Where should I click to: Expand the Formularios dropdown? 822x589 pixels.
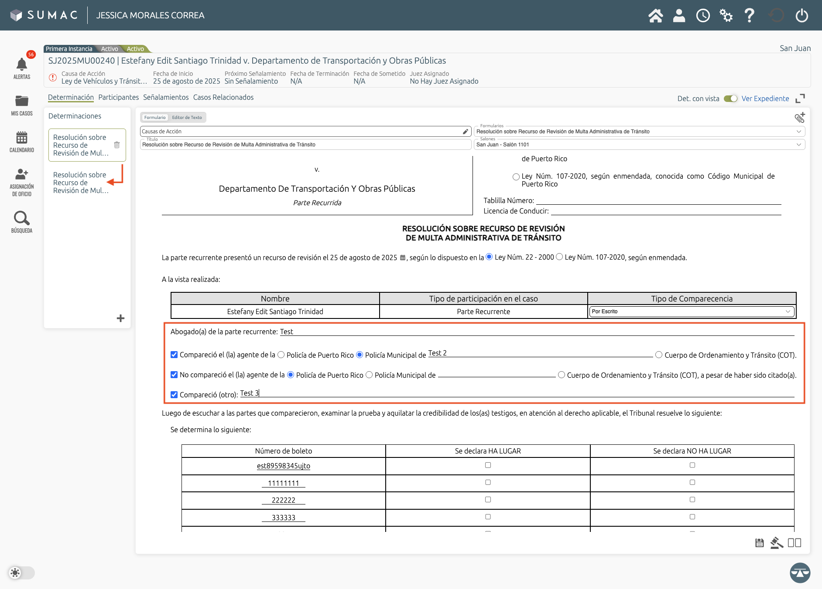[x=639, y=132]
